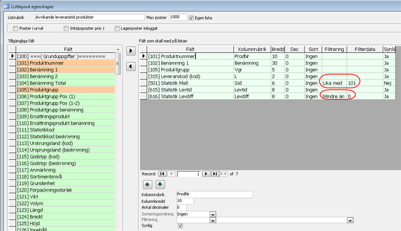
Task: Check the Inköpsposter prio 1 option
Action: 67,28
